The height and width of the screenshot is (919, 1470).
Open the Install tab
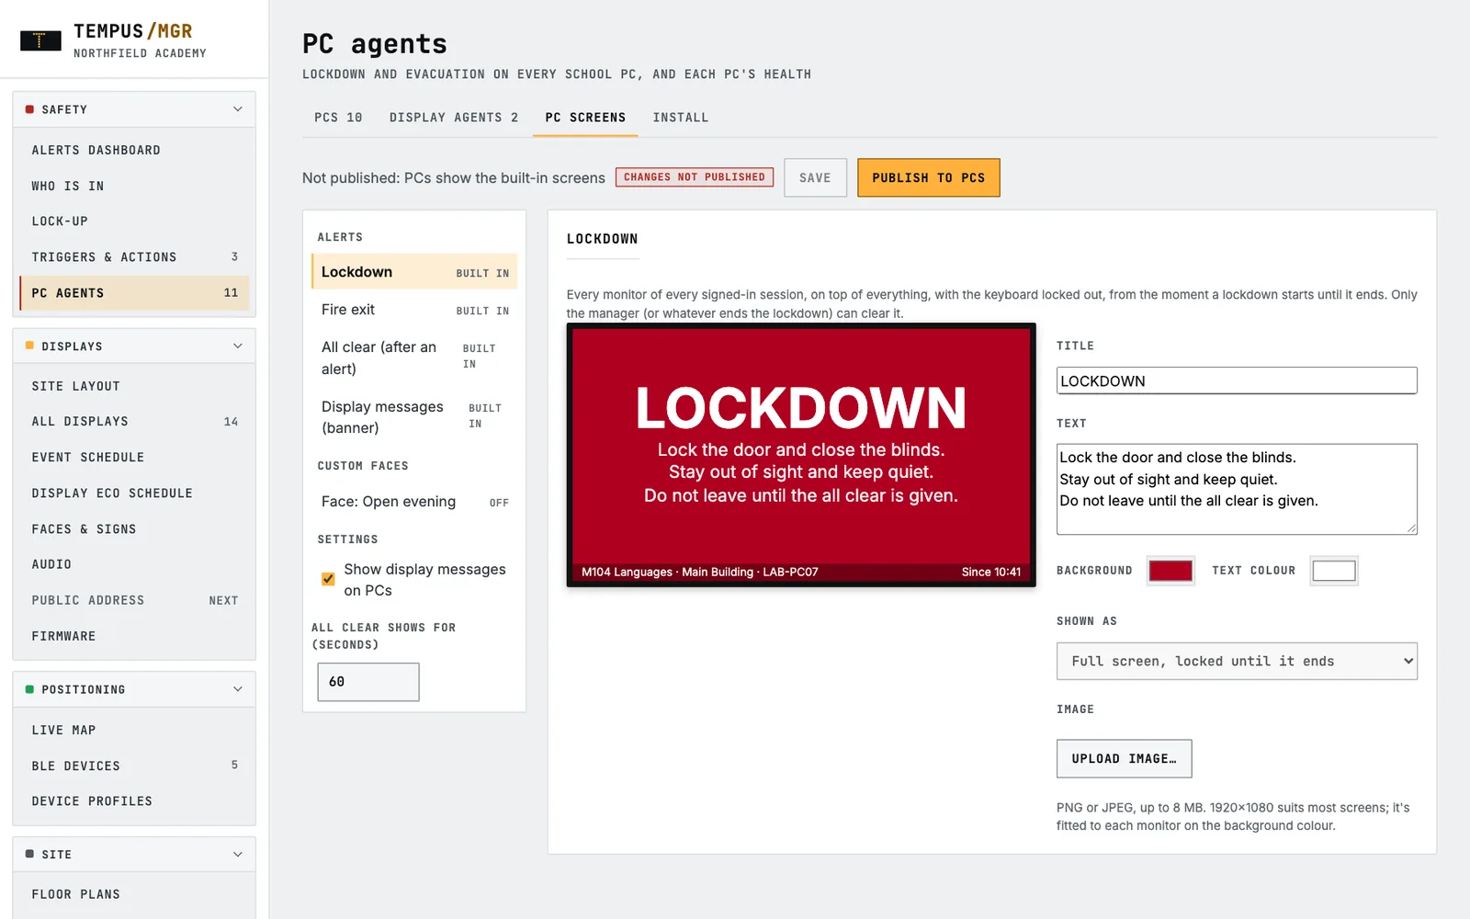coord(681,118)
